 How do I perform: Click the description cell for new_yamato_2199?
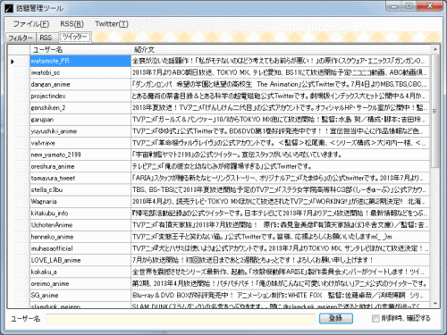[x=281, y=155]
